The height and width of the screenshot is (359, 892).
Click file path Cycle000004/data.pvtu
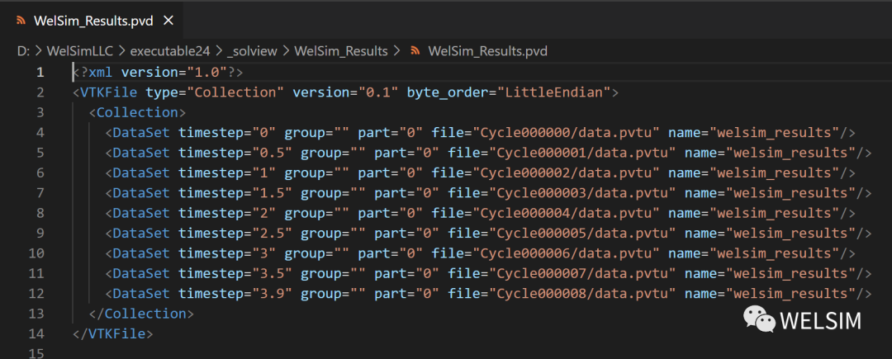tap(566, 213)
